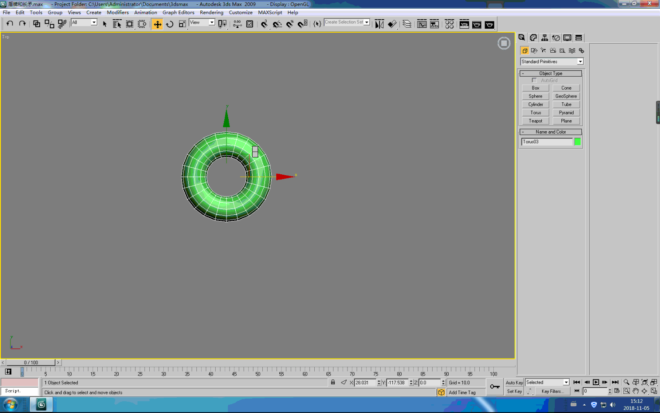Screen dimensions: 660x413
Task: Click the Key Filters button
Action: (553, 391)
